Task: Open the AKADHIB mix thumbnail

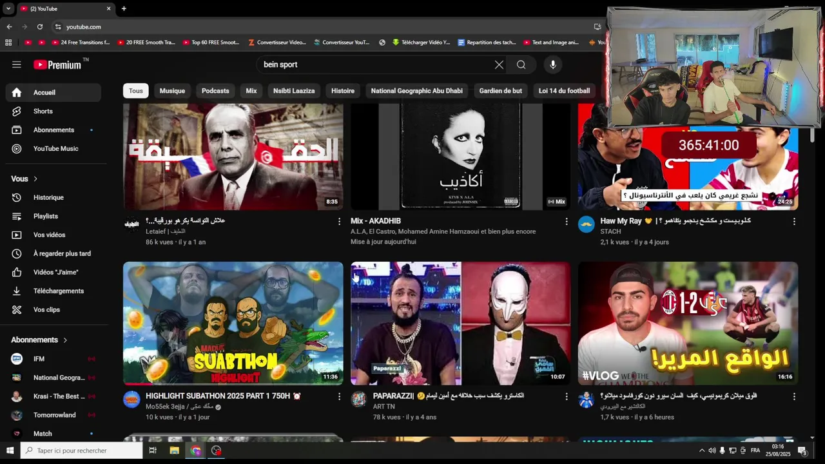Action: coord(460,157)
